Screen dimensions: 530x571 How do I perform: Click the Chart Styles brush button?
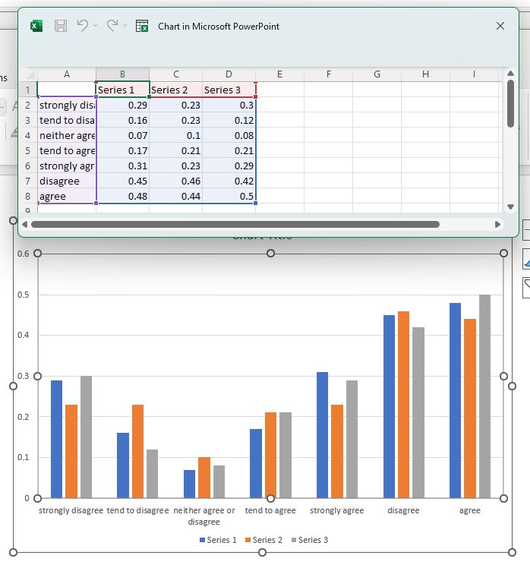(x=526, y=260)
